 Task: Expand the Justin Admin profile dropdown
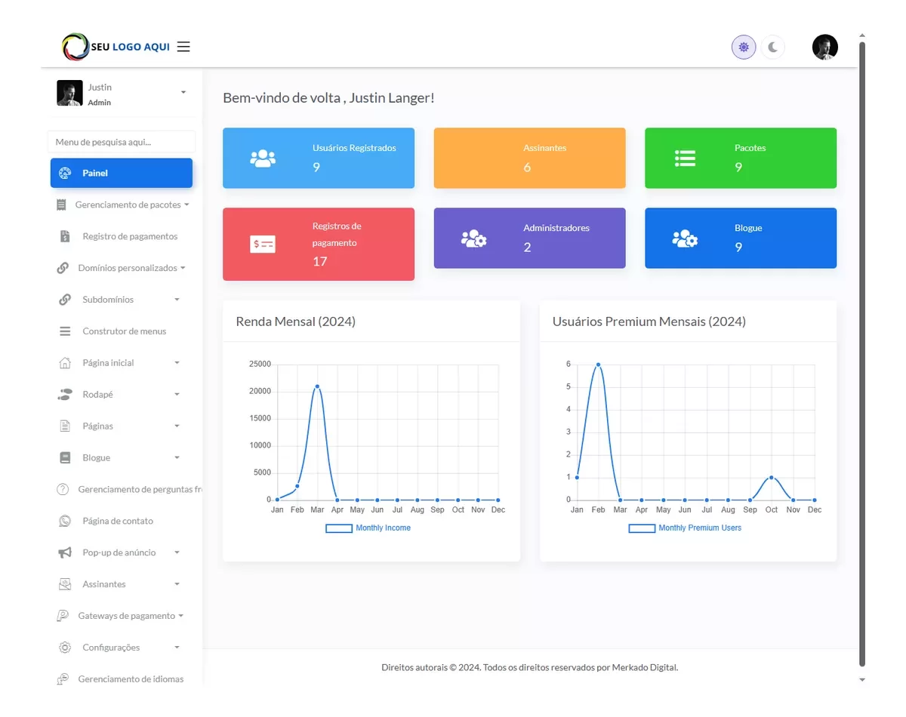pos(183,93)
